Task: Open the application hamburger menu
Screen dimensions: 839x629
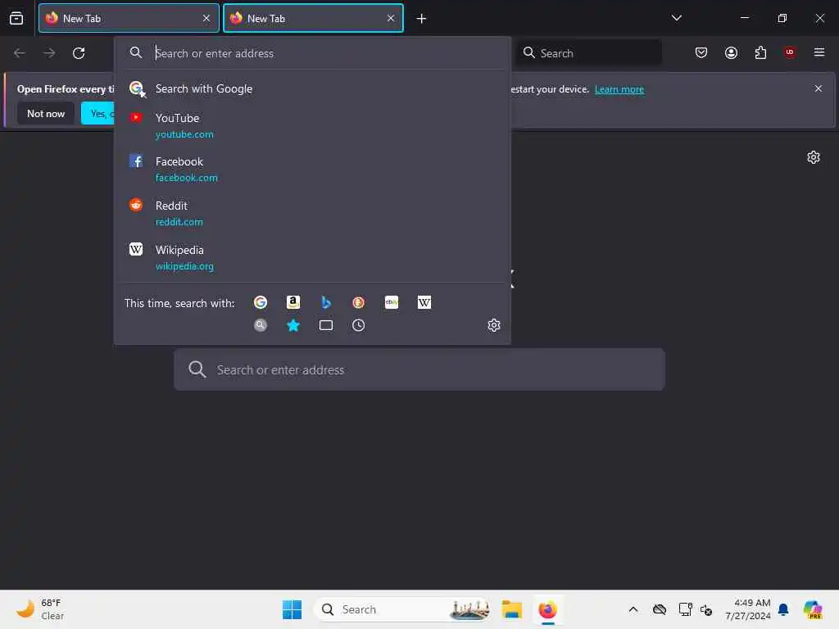Action: pyautogui.click(x=819, y=52)
